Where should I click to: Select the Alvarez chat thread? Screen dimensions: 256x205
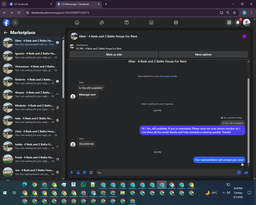[x=31, y=94]
